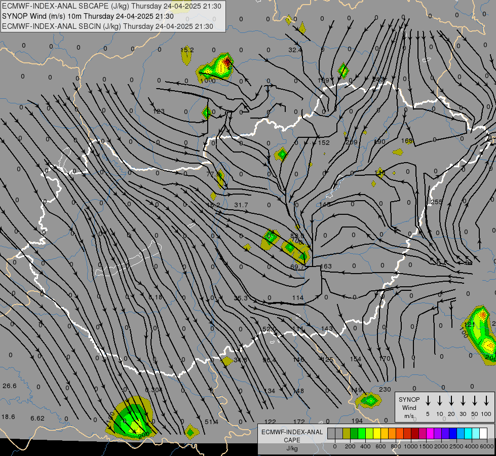Click the map value 170

coord(385,359)
